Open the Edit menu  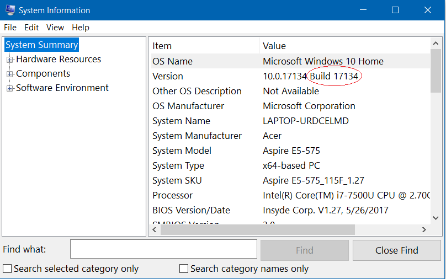click(31, 28)
